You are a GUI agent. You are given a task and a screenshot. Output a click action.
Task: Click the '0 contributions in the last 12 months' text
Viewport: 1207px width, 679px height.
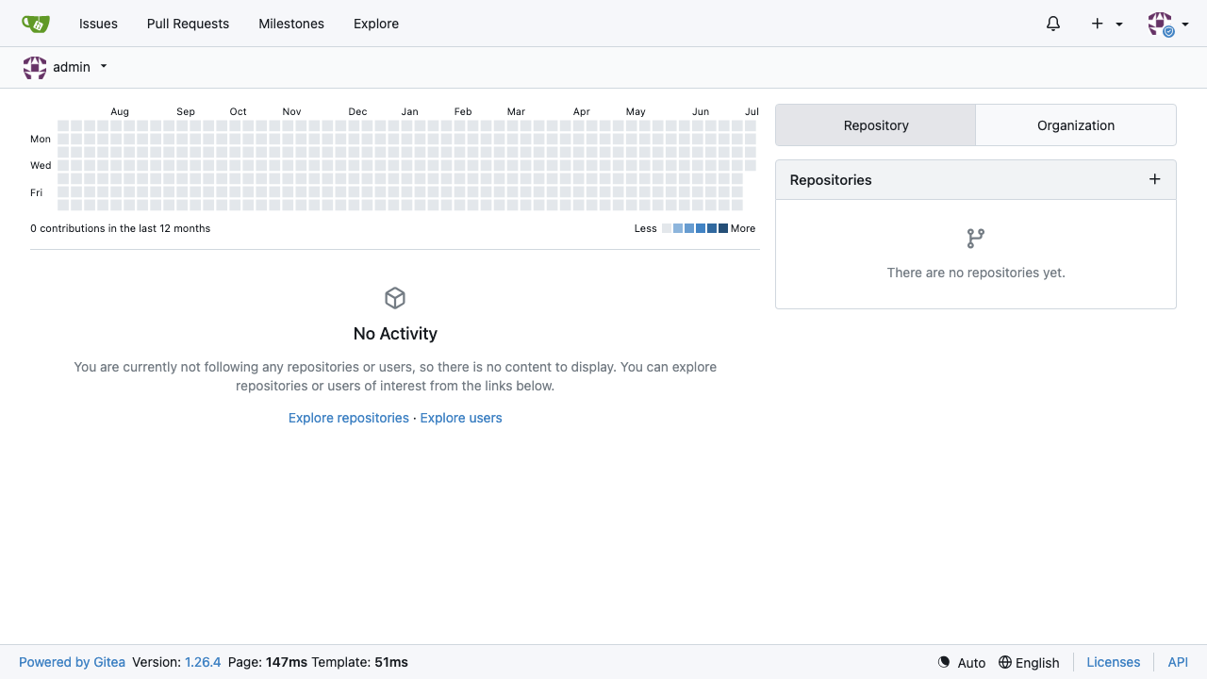coord(121,228)
